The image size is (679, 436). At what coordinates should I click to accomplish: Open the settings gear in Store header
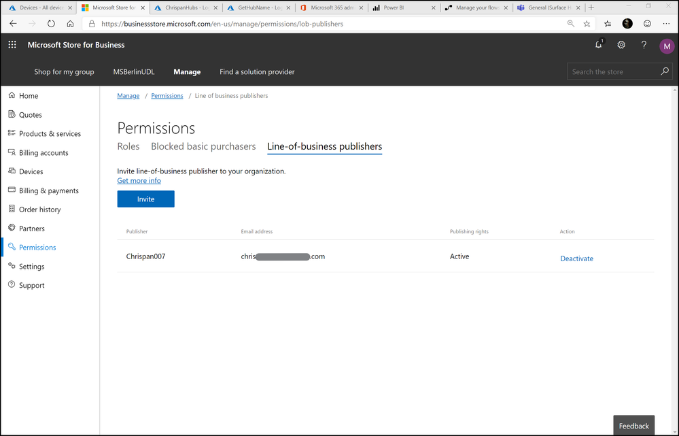pos(621,45)
